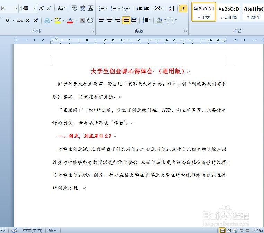264x233 pixels.
Task: Toggle strikethrough formatting
Action: pos(20,20)
